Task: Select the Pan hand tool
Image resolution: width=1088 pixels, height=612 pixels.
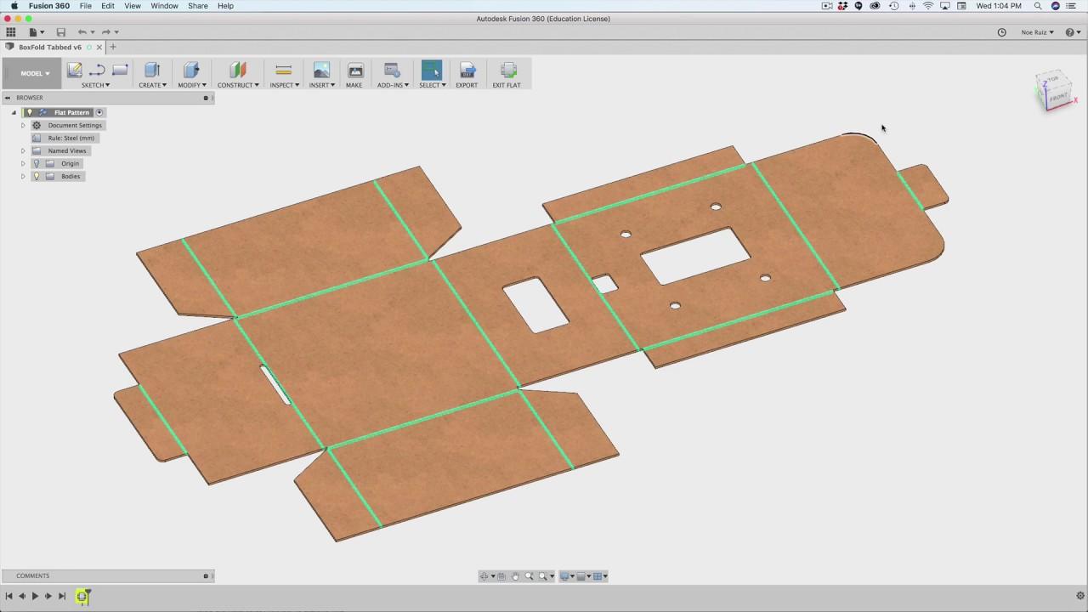Action: pyautogui.click(x=515, y=576)
